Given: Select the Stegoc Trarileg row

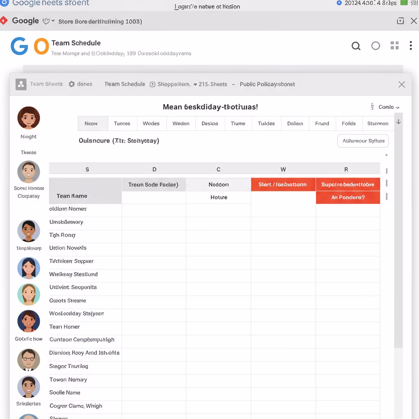Looking at the screenshot, I should [x=214, y=368].
